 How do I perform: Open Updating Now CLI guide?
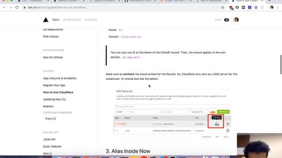[x=55, y=99]
